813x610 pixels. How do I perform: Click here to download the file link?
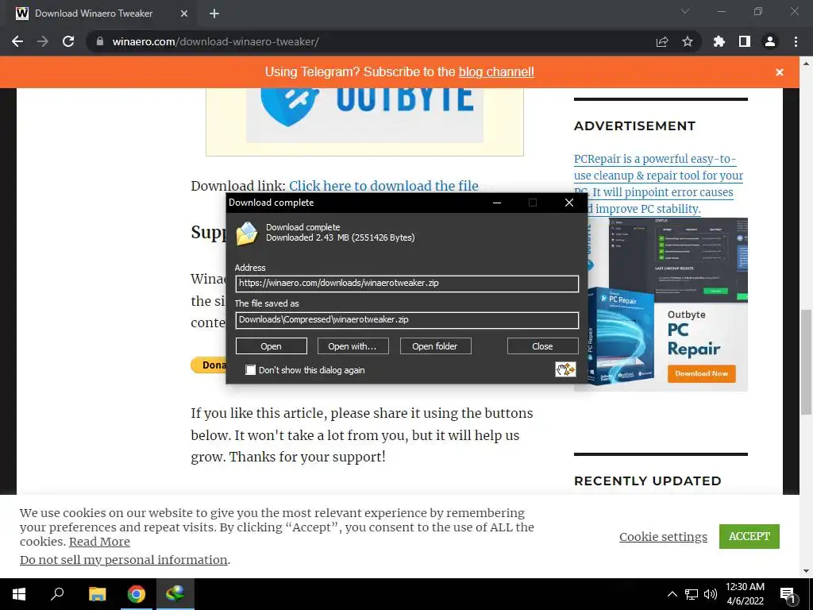(383, 186)
